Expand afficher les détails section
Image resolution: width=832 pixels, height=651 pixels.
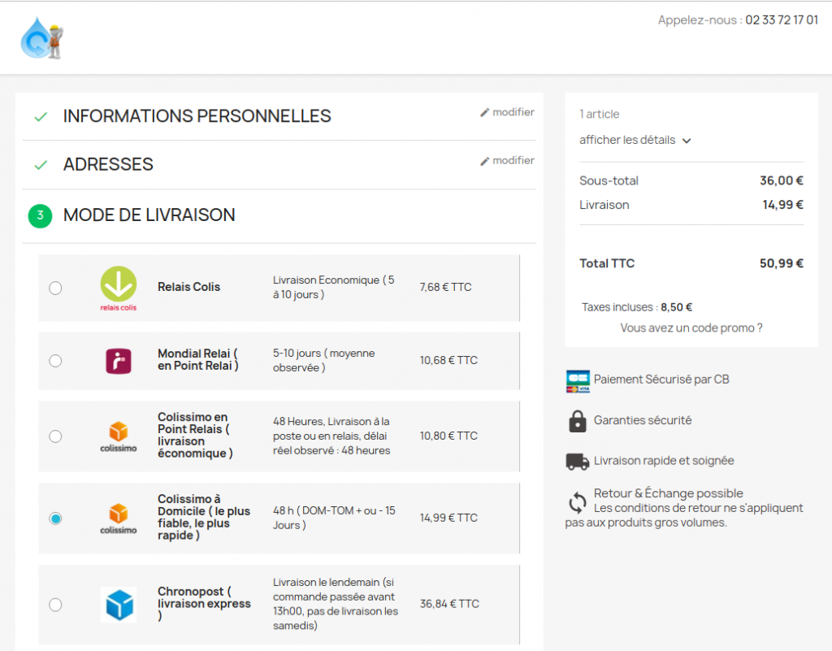coord(634,140)
